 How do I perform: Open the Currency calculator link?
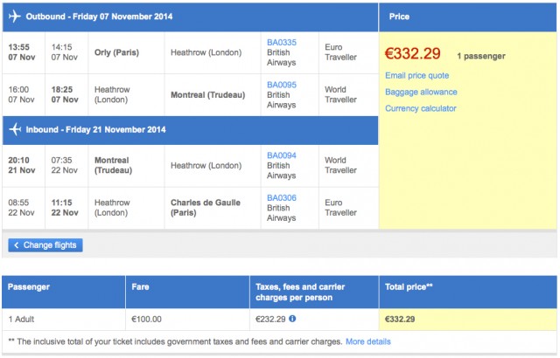421,108
